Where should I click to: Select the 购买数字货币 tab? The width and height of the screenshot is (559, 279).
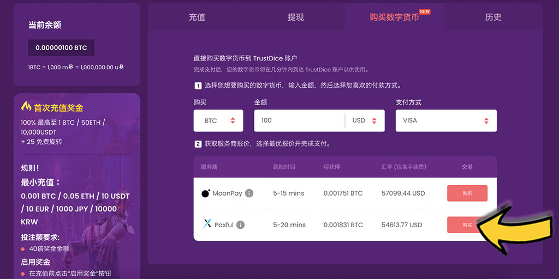[x=394, y=17]
